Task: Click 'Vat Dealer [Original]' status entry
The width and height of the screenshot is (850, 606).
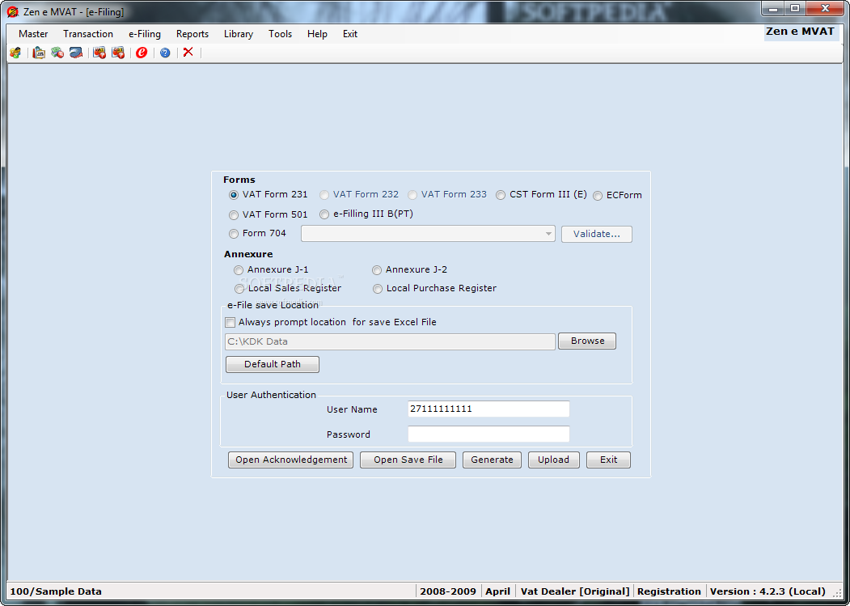Action: [574, 591]
